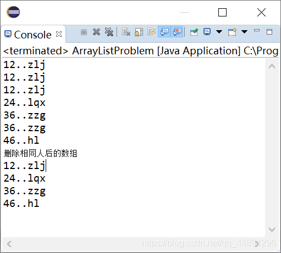Click the final '46..hl' output line
The width and height of the screenshot is (281, 253).
point(21,204)
